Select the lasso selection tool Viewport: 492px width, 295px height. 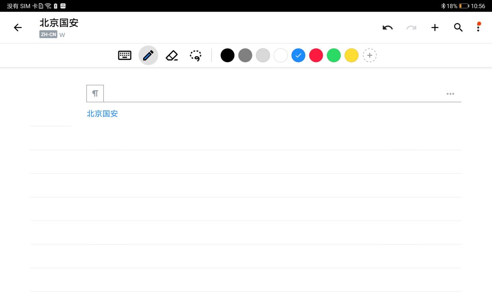(196, 56)
